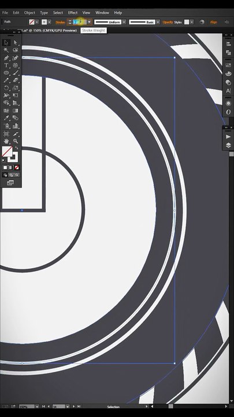Image resolution: width=234 pixels, height=417 pixels.
Task: Open the Basic brush definition dropdown
Action: click(x=158, y=22)
